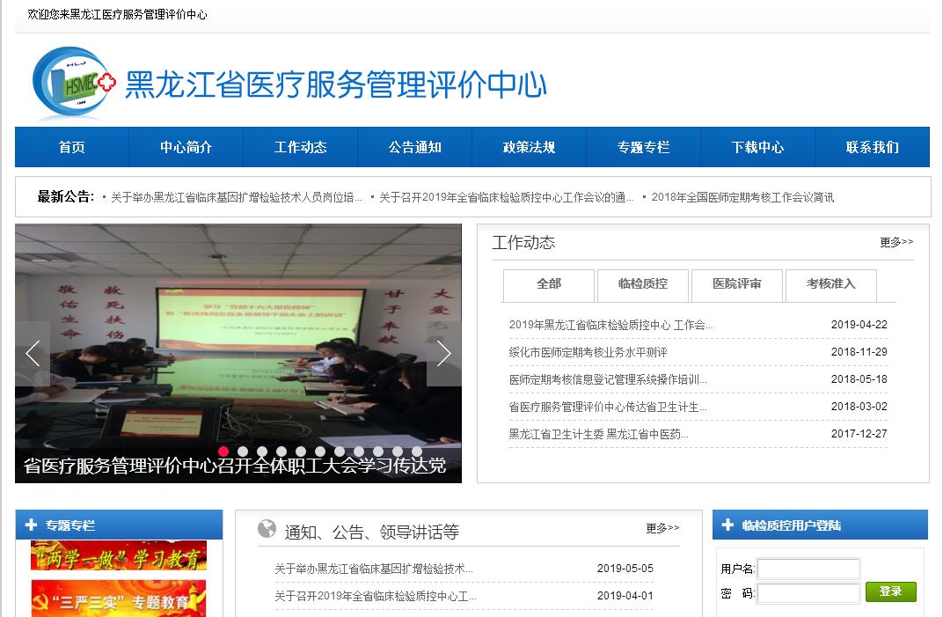Expand 通知、公告 section via 更多>>
The width and height of the screenshot is (943, 617).
click(662, 528)
